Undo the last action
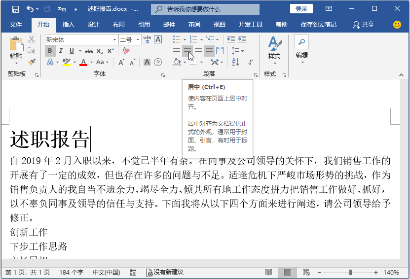This screenshot has width=410, height=279. click(30, 9)
